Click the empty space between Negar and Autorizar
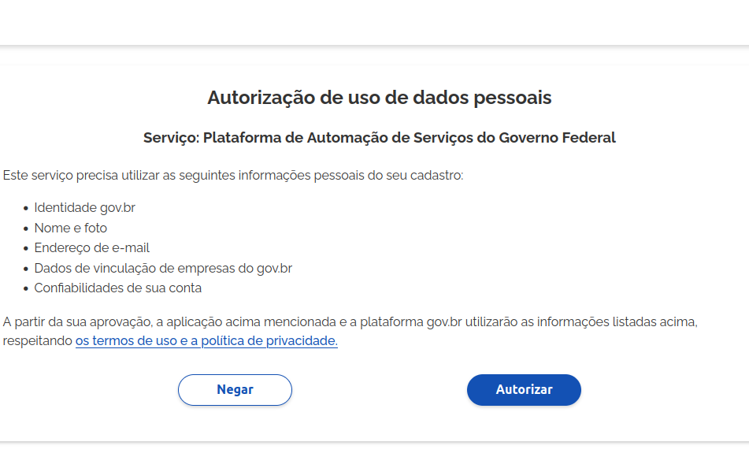This screenshot has height=468, width=749. (379, 390)
